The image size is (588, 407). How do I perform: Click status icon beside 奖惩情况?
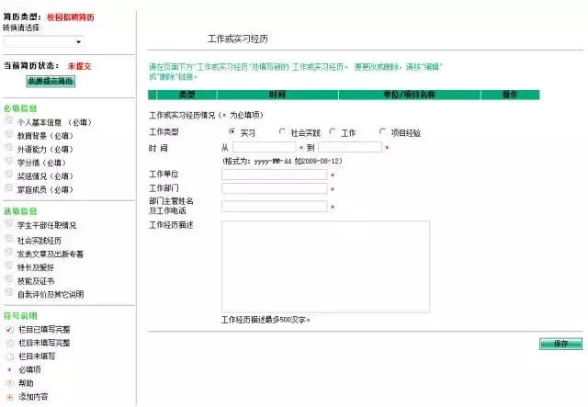pos(8,175)
